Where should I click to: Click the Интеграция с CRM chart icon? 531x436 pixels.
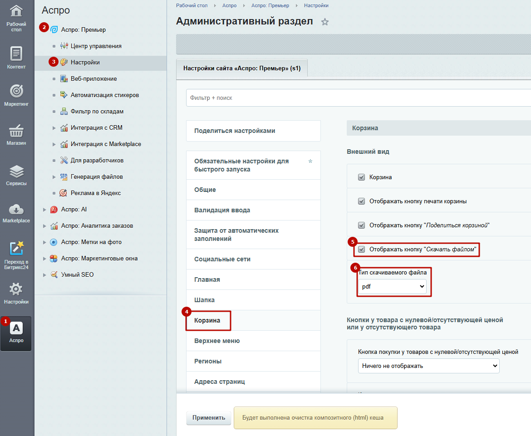coord(64,127)
